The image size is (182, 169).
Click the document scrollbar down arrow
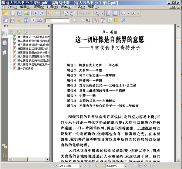click(x=178, y=160)
